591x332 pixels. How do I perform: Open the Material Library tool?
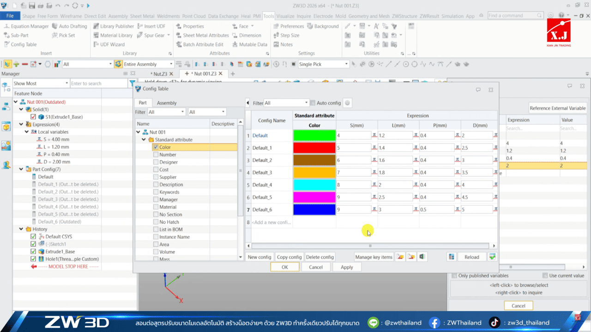pos(116,36)
